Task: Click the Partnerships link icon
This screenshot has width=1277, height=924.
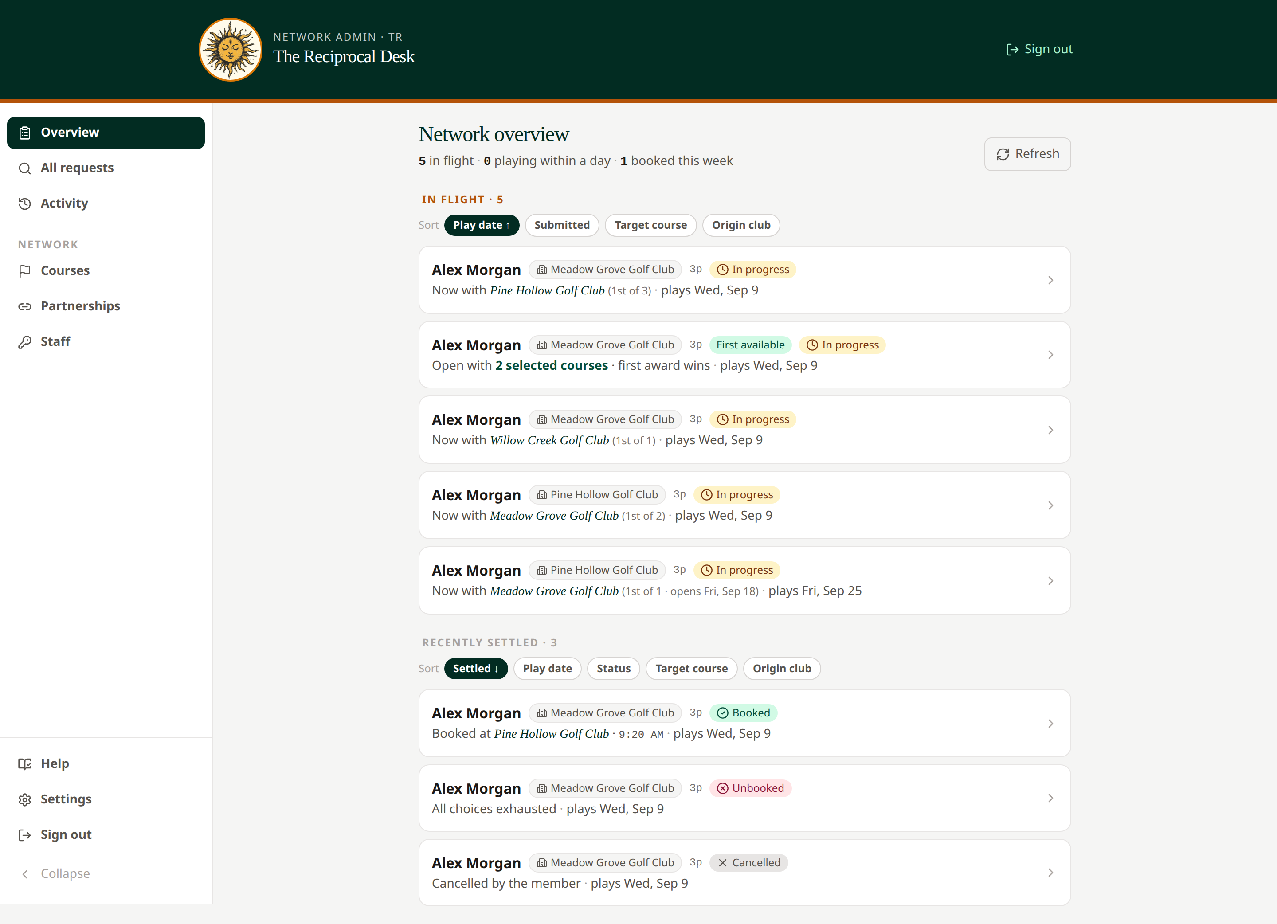Action: pyautogui.click(x=25, y=306)
